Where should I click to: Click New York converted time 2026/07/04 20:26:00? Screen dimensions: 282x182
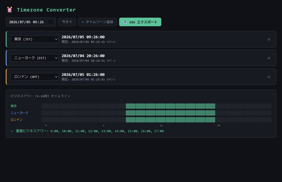pos(83,56)
